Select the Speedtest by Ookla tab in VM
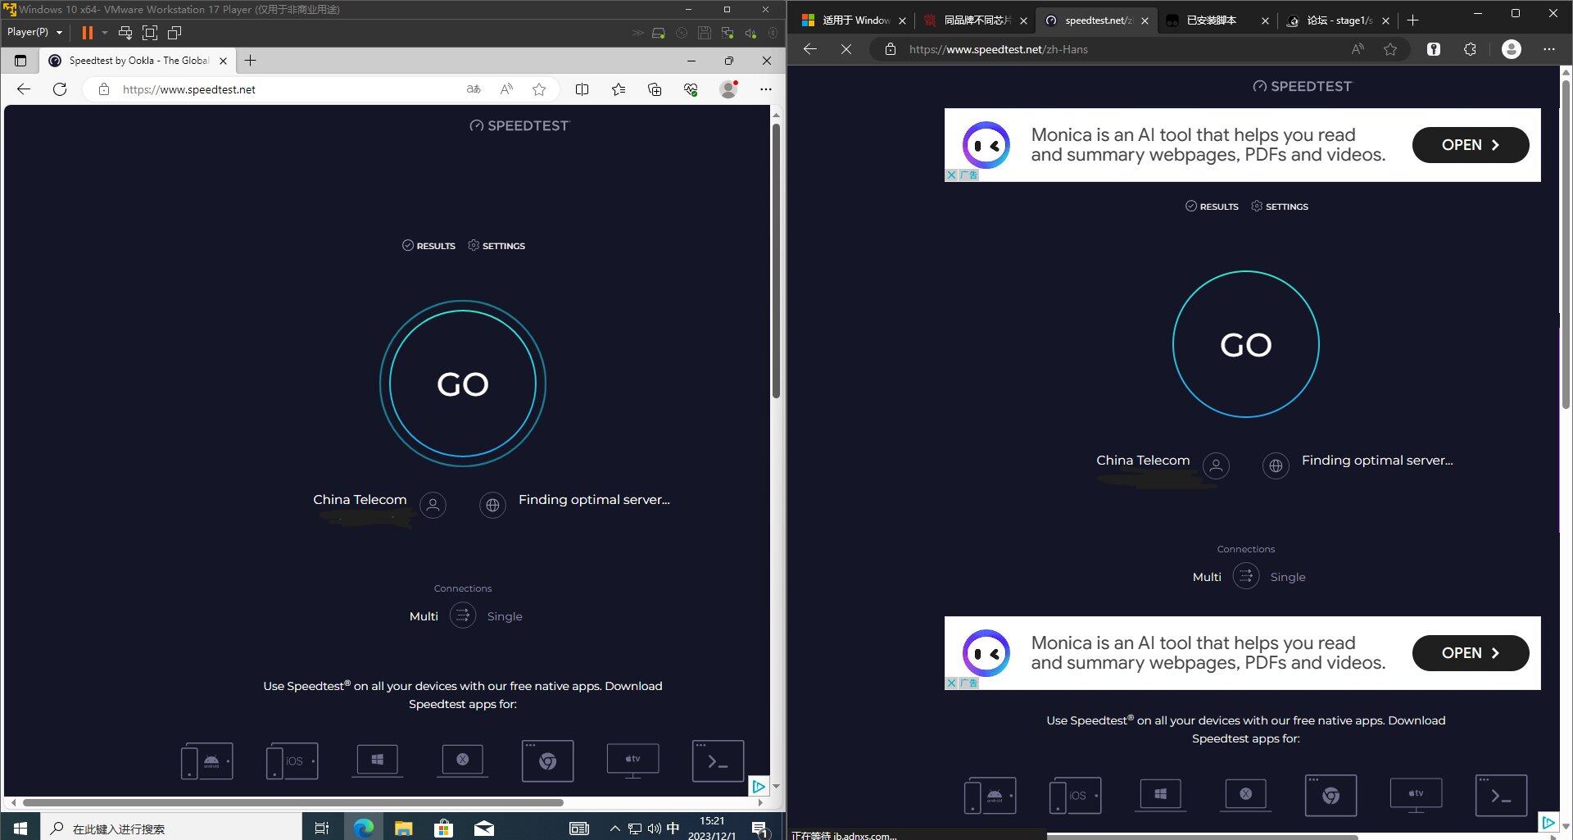Image resolution: width=1573 pixels, height=840 pixels. point(138,61)
